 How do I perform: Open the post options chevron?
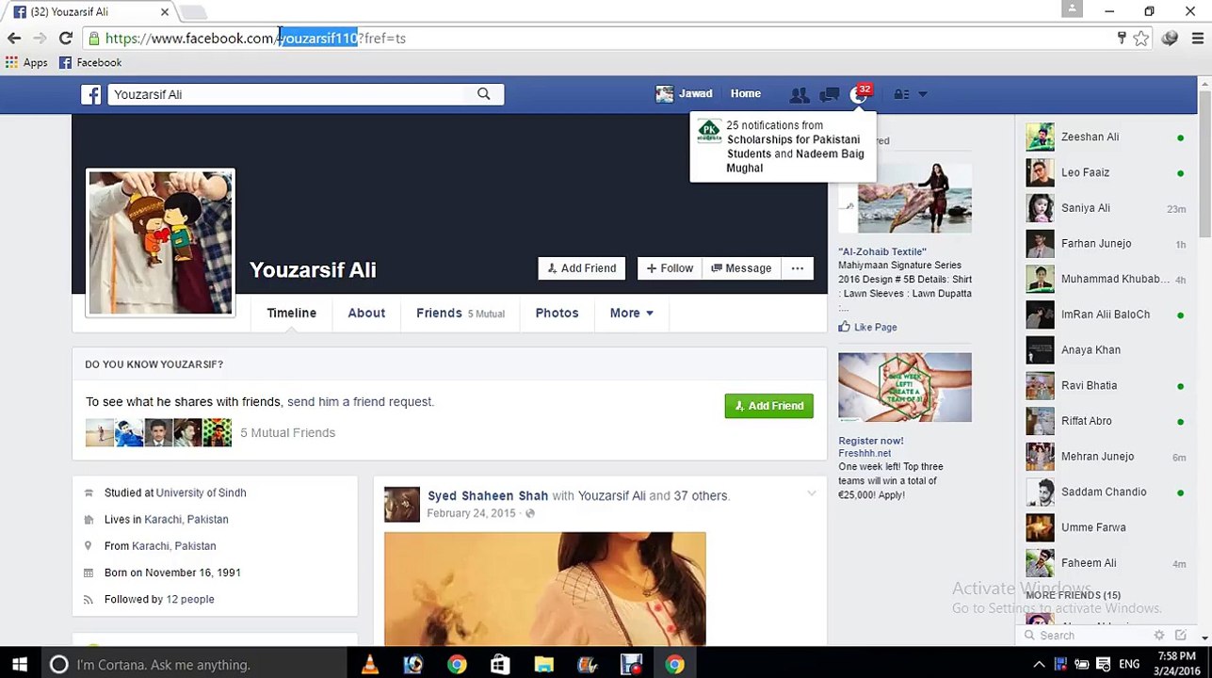tap(811, 494)
